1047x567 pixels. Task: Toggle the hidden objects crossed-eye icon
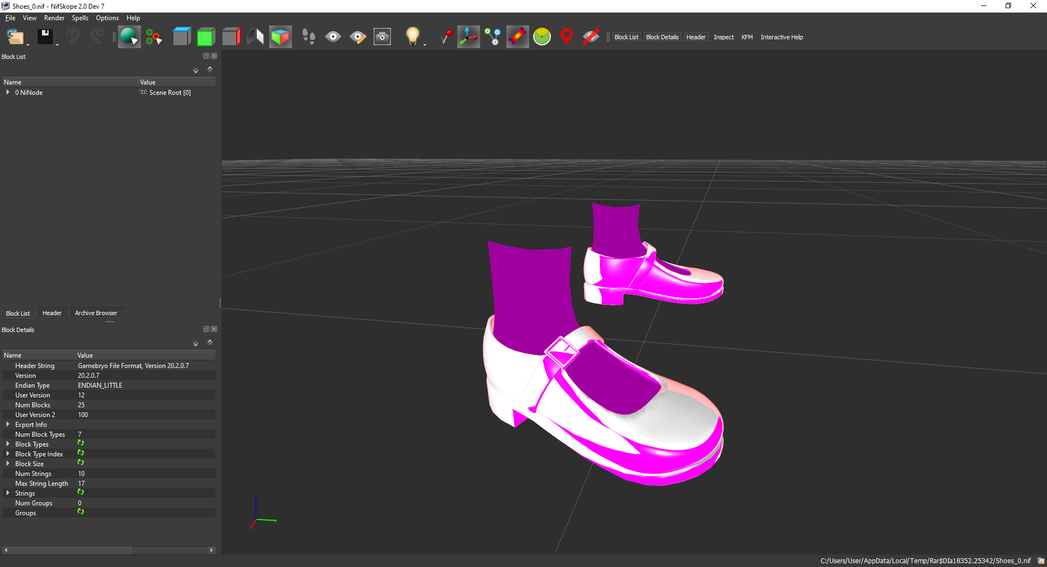(591, 37)
